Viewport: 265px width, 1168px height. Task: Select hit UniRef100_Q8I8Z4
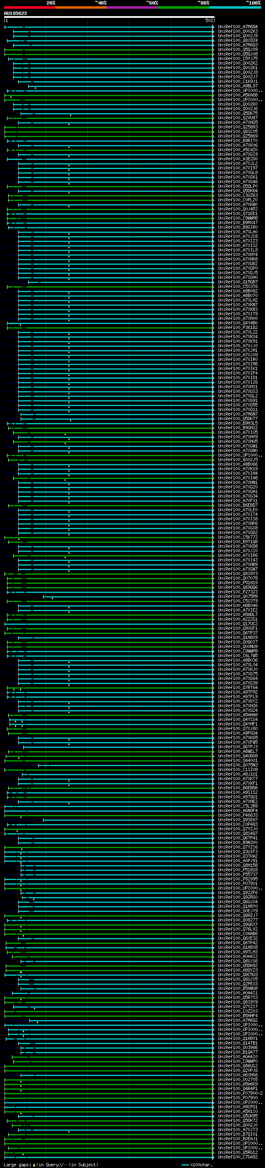coord(237,40)
